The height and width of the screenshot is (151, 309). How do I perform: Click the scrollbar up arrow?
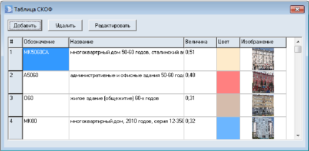tap(298, 41)
